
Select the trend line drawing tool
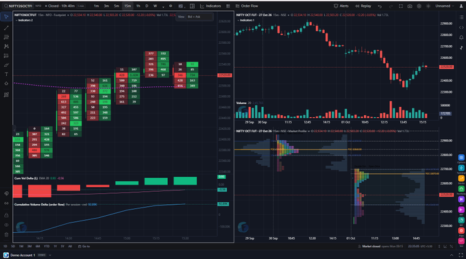[6, 28]
